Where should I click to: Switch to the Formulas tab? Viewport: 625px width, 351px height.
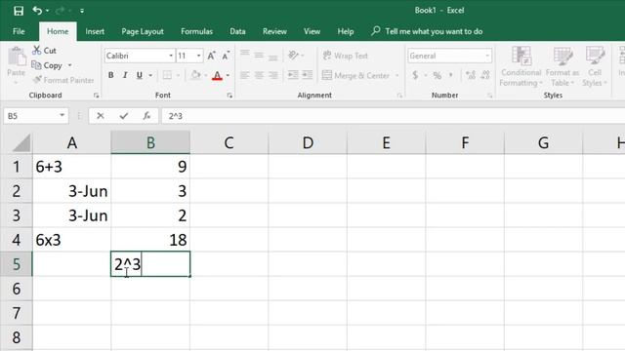tap(196, 31)
